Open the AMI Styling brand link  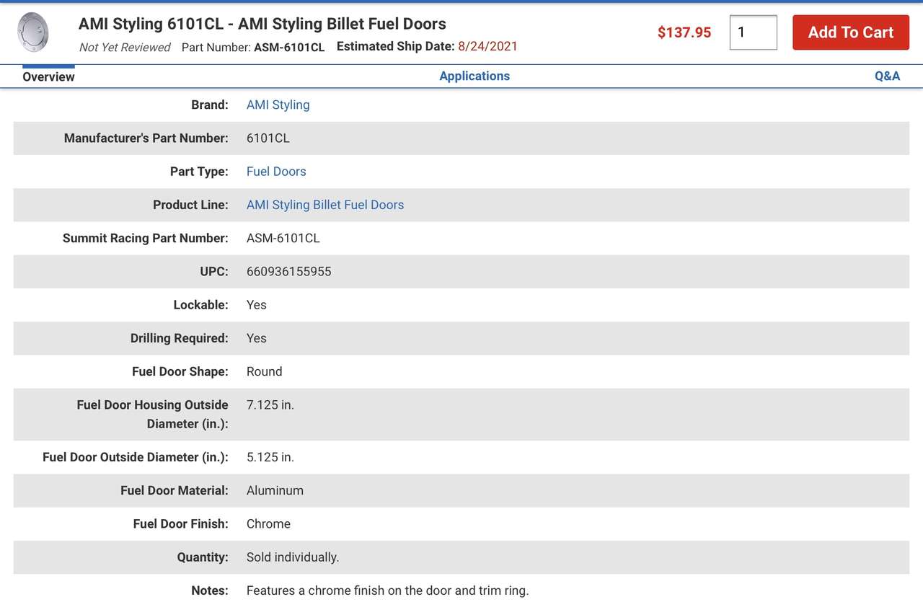pos(278,105)
